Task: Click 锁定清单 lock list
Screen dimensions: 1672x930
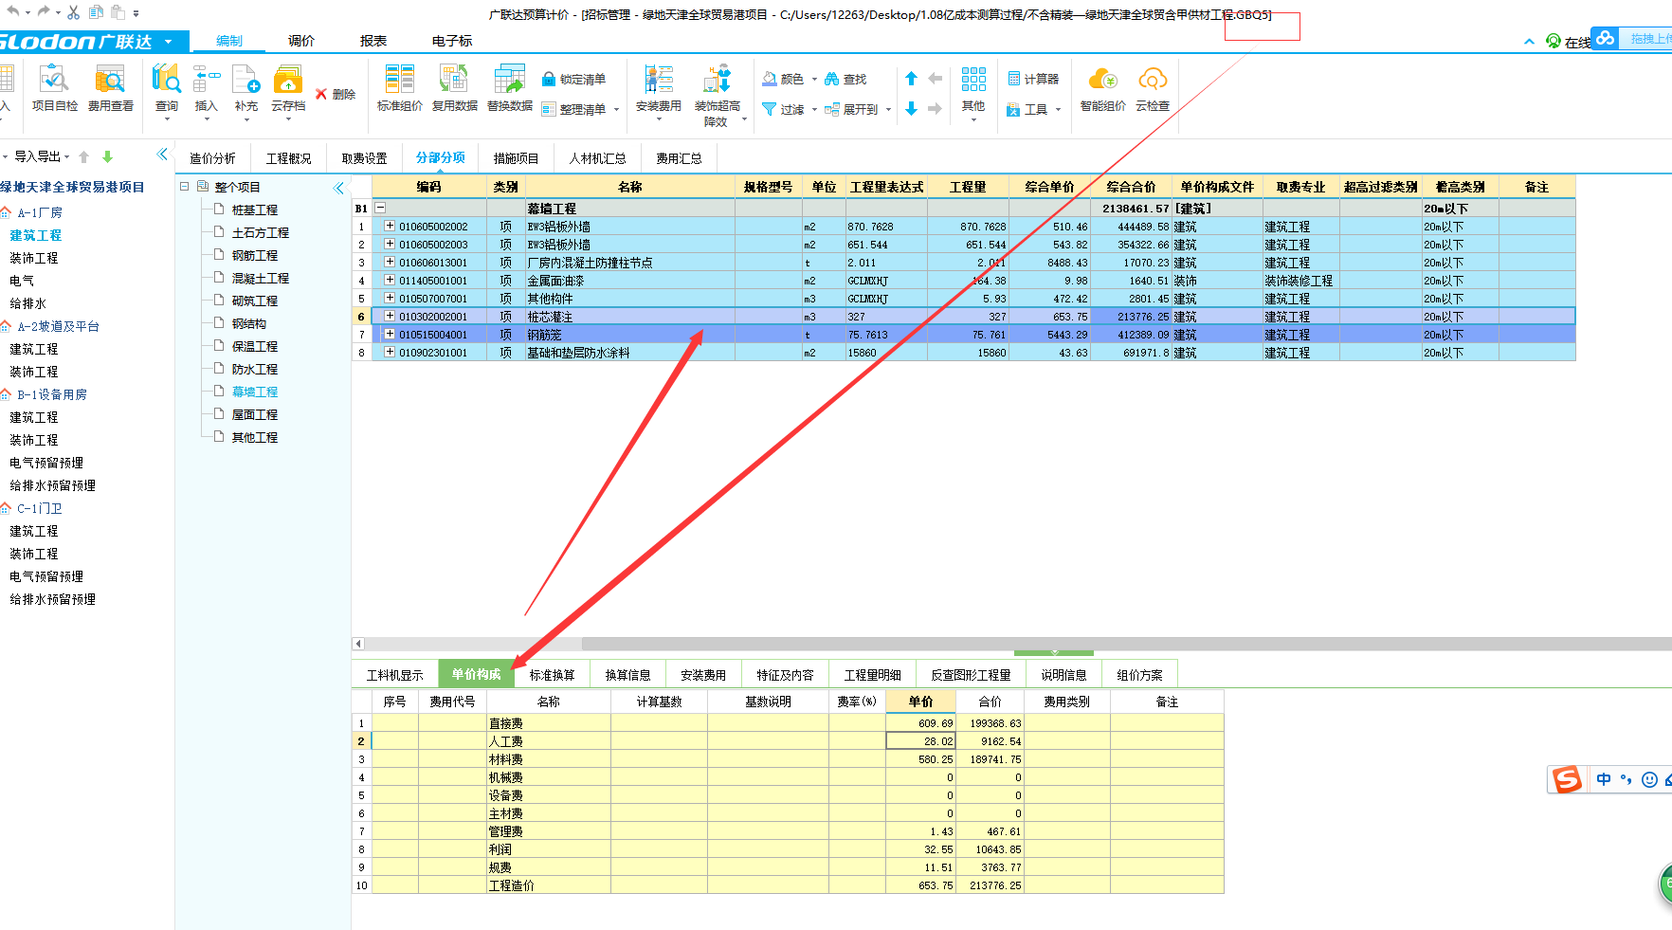Action: (x=573, y=80)
